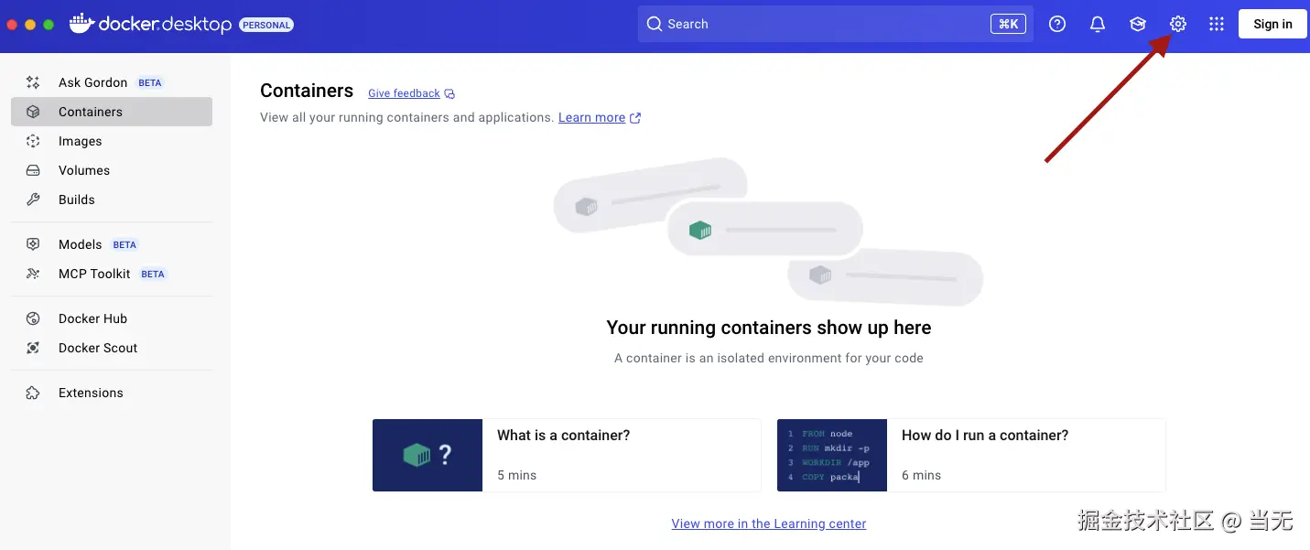Image resolution: width=1310 pixels, height=550 pixels.
Task: Open the MCP Toolkit
Action: (x=94, y=273)
